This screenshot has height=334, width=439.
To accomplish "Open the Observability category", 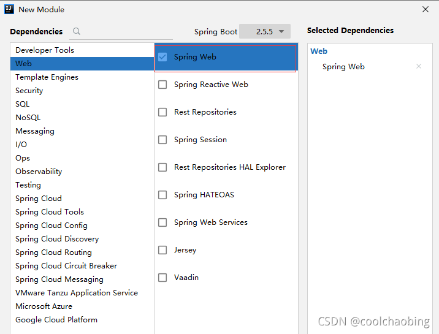I will click(x=82, y=172).
